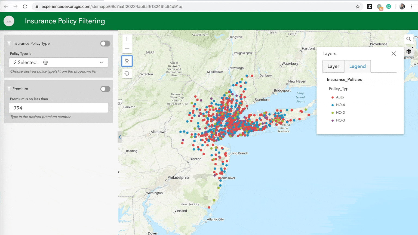Viewport: 418px width, 235px height.
Task: Go back in browser history
Action: click(x=6, y=7)
